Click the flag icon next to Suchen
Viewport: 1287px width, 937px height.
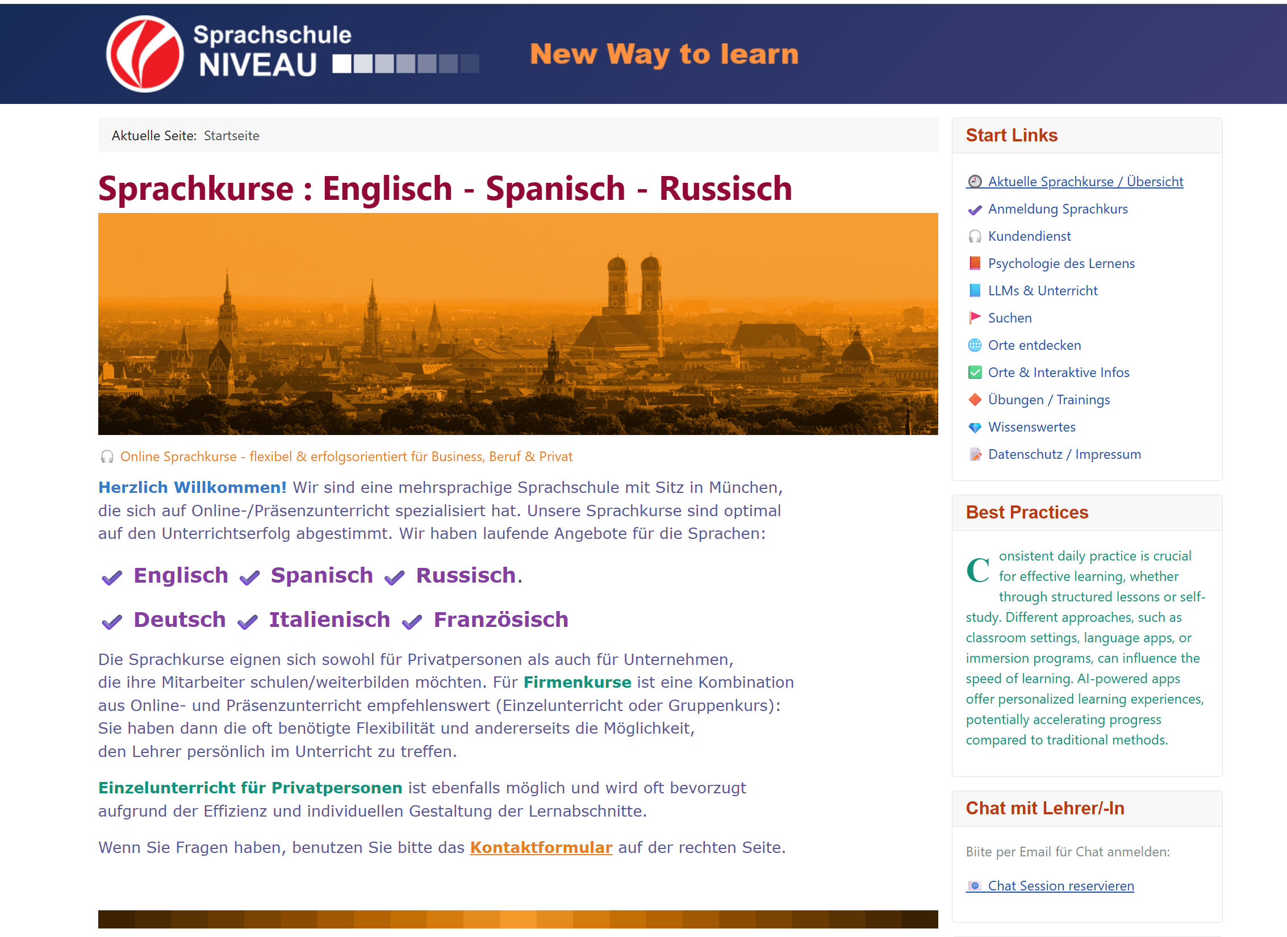click(975, 317)
